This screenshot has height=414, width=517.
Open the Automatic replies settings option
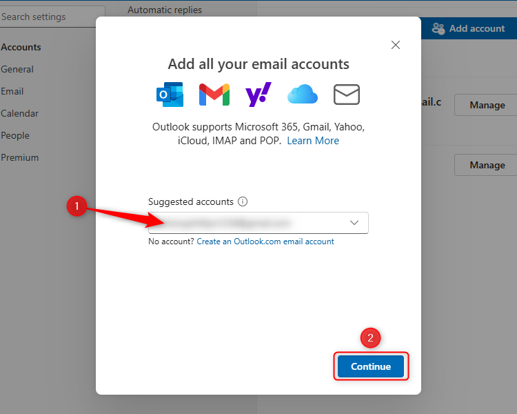coord(165,10)
